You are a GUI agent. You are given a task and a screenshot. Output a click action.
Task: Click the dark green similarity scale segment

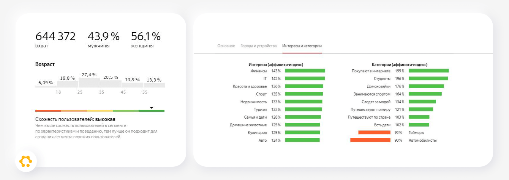coord(152,111)
